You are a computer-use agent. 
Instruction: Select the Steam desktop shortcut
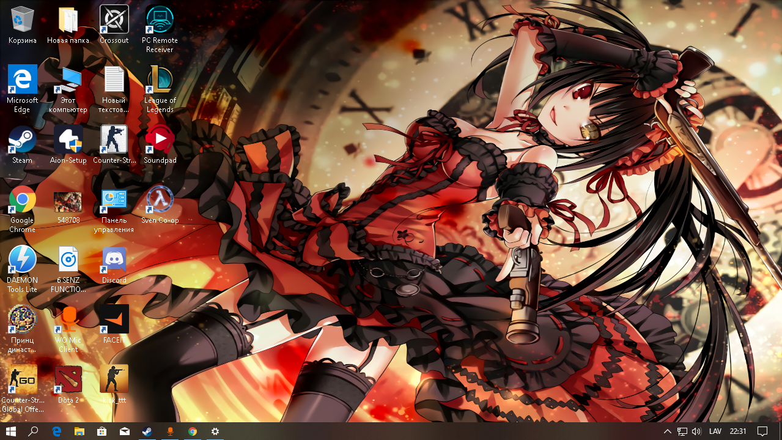[23, 144]
